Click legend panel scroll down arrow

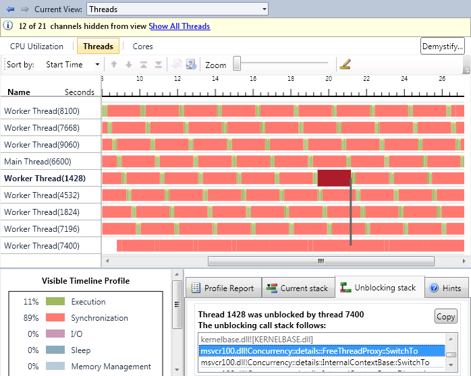(177, 370)
